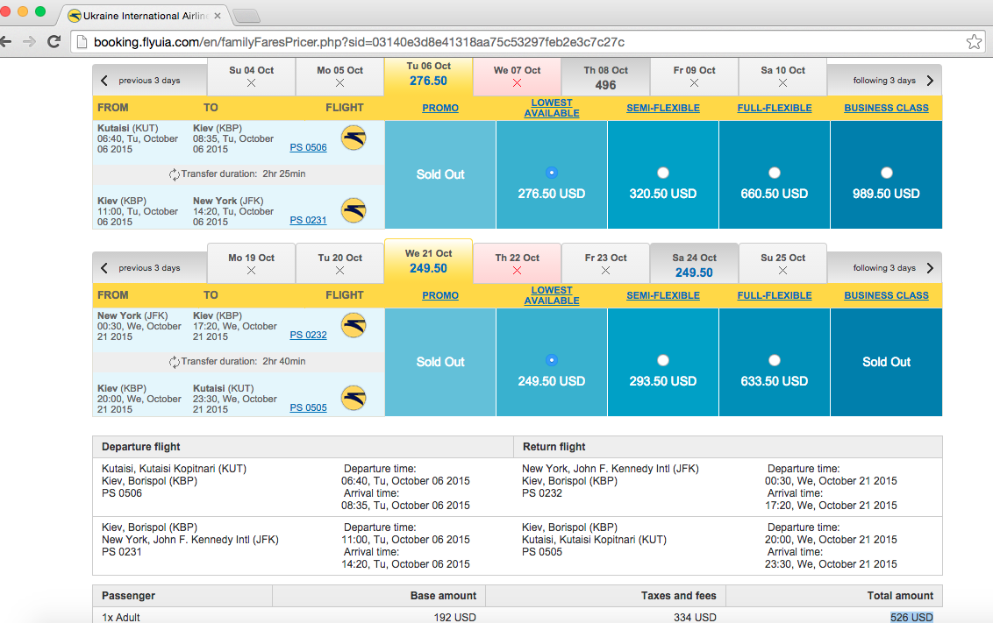This screenshot has width=993, height=623.
Task: Select the 320.50 USD Semi-Flexible departure fare
Action: click(662, 173)
